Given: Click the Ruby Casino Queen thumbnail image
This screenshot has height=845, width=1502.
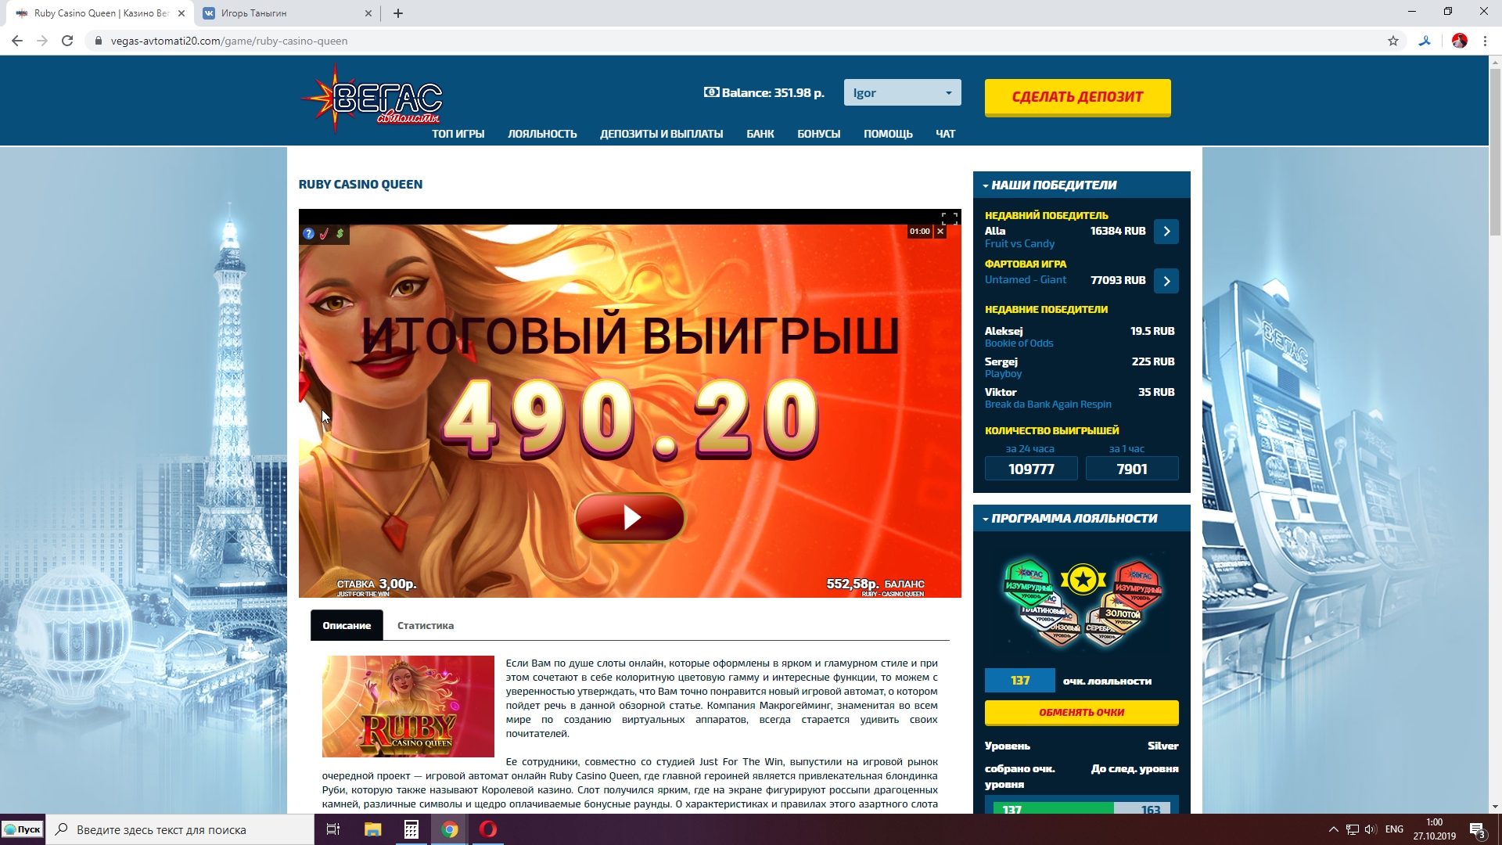Looking at the screenshot, I should 408,706.
